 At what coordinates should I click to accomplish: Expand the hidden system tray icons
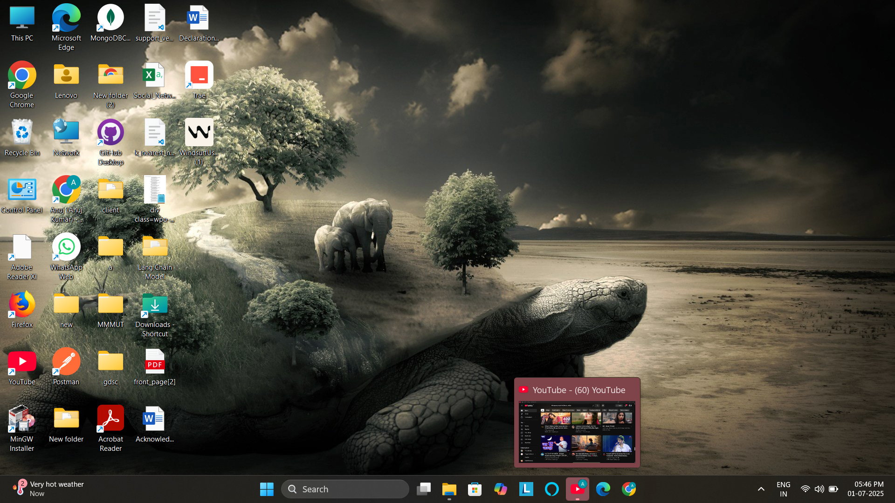click(x=761, y=489)
